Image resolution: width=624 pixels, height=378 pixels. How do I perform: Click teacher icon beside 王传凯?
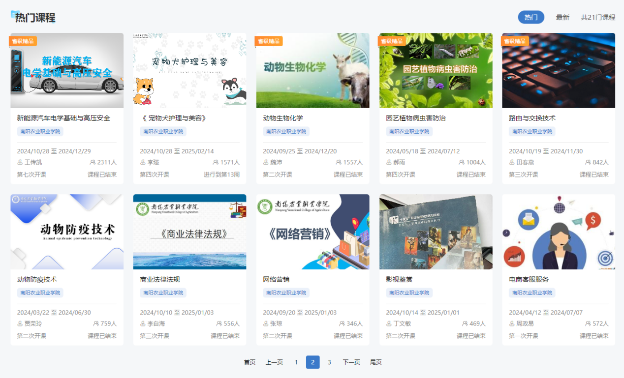point(20,162)
